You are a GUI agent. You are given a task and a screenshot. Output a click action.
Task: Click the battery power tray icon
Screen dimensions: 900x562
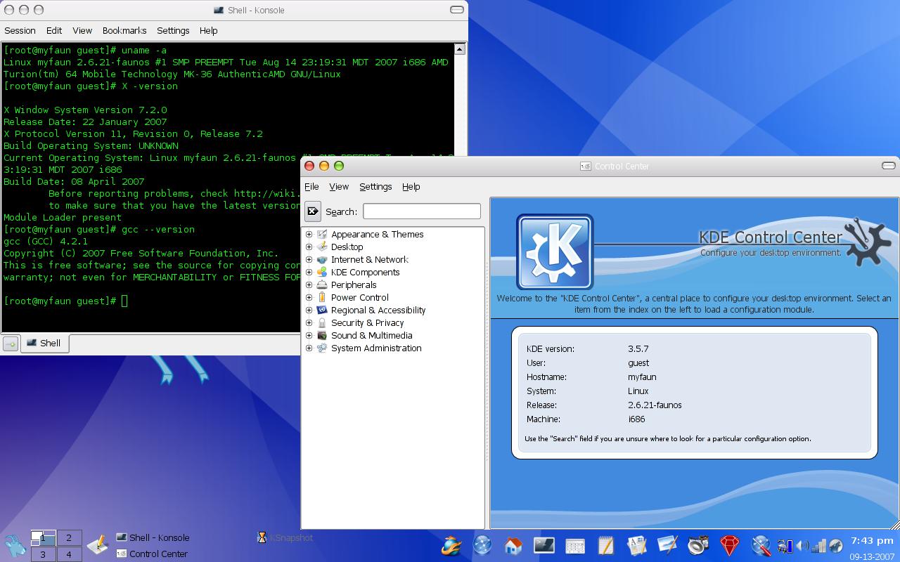785,546
